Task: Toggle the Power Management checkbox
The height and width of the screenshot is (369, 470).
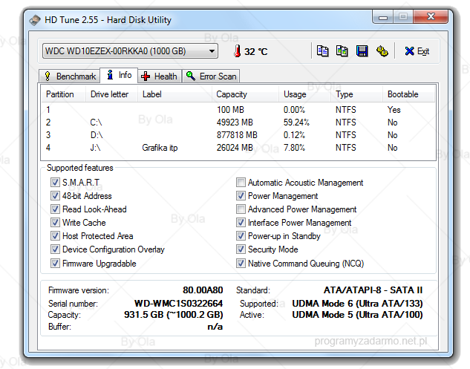Action: (x=241, y=196)
